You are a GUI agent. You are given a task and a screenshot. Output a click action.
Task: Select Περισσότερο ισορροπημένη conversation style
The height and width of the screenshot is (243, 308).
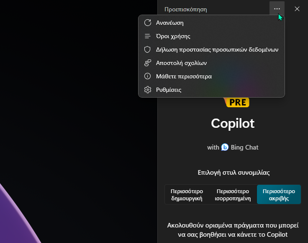[x=233, y=195]
